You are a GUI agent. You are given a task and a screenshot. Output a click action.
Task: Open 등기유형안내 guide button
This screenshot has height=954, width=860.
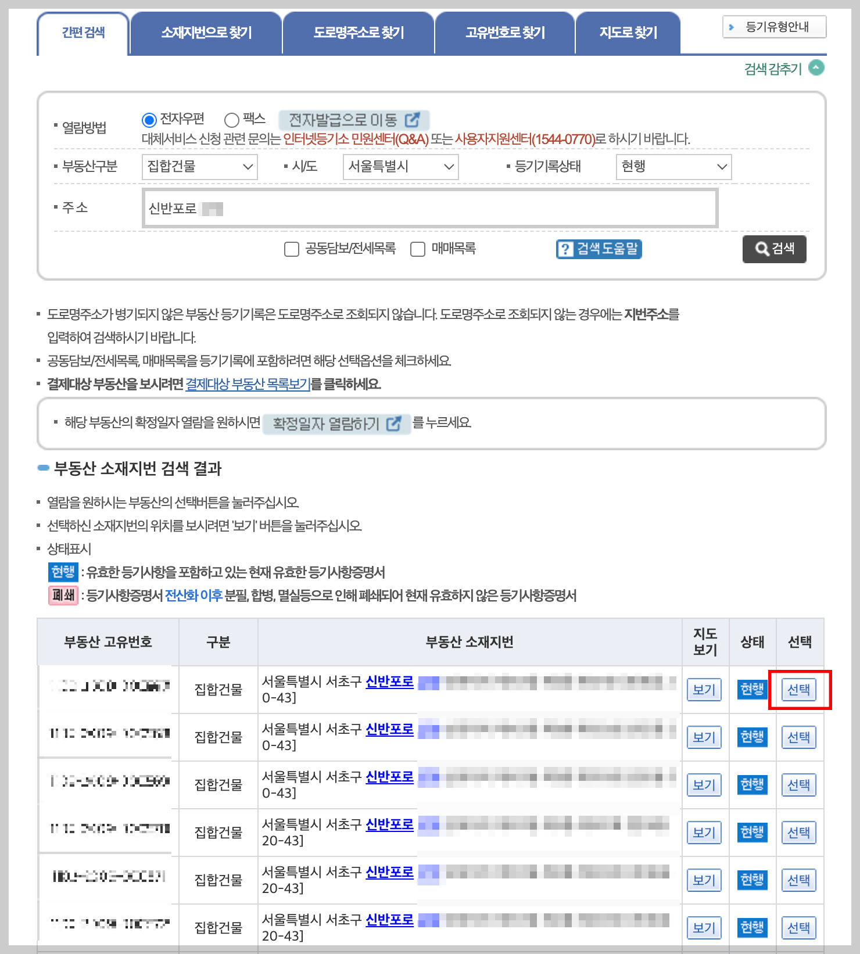774,27
